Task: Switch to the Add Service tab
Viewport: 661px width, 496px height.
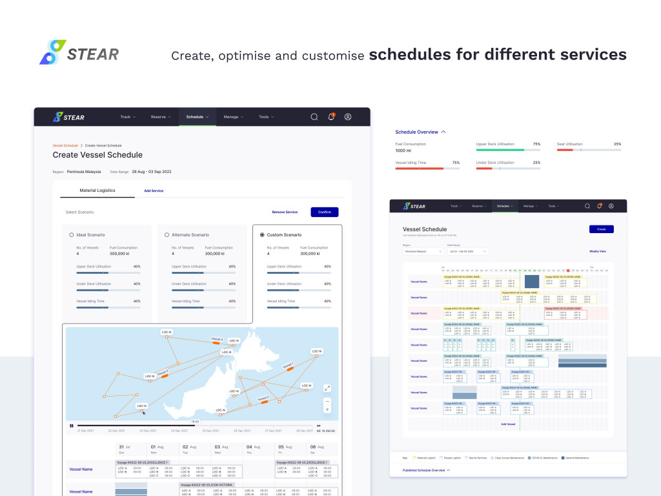Action: (x=154, y=191)
